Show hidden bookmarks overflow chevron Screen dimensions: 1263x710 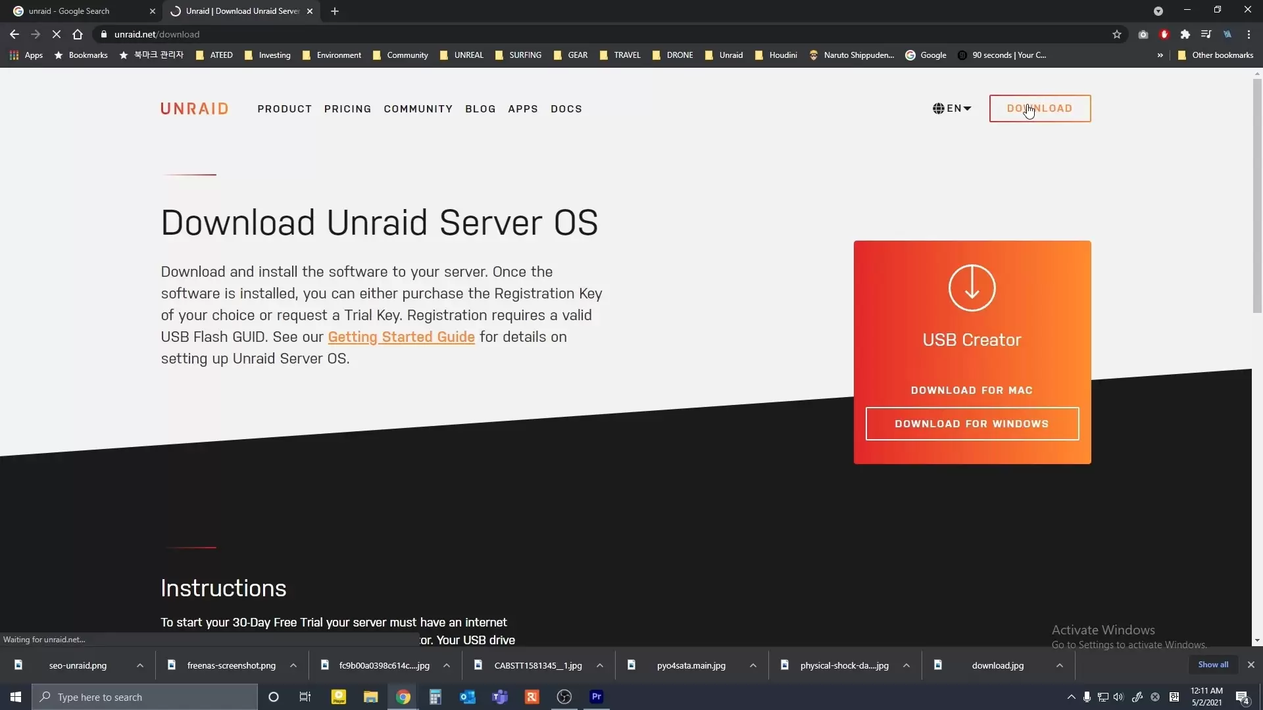point(1160,55)
